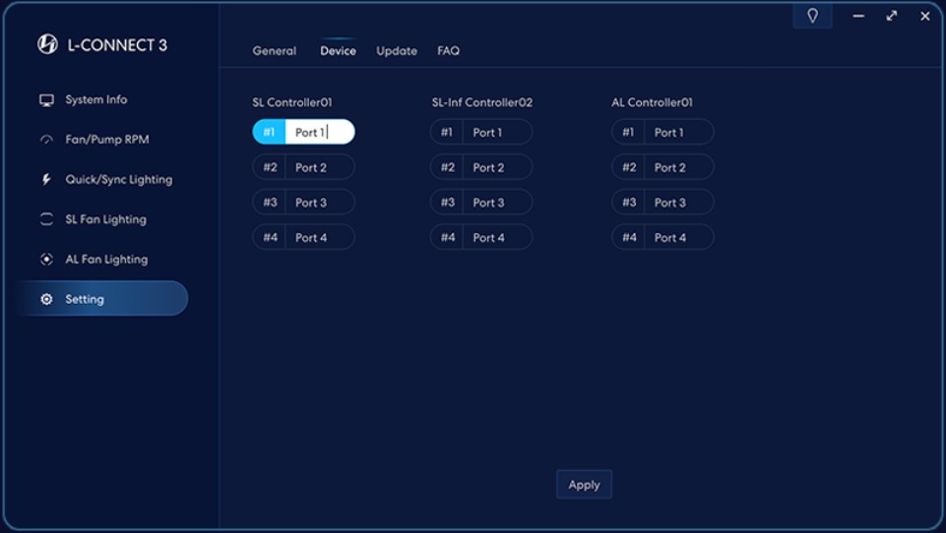Switch to the Update tab
The image size is (946, 533).
pyautogui.click(x=397, y=51)
